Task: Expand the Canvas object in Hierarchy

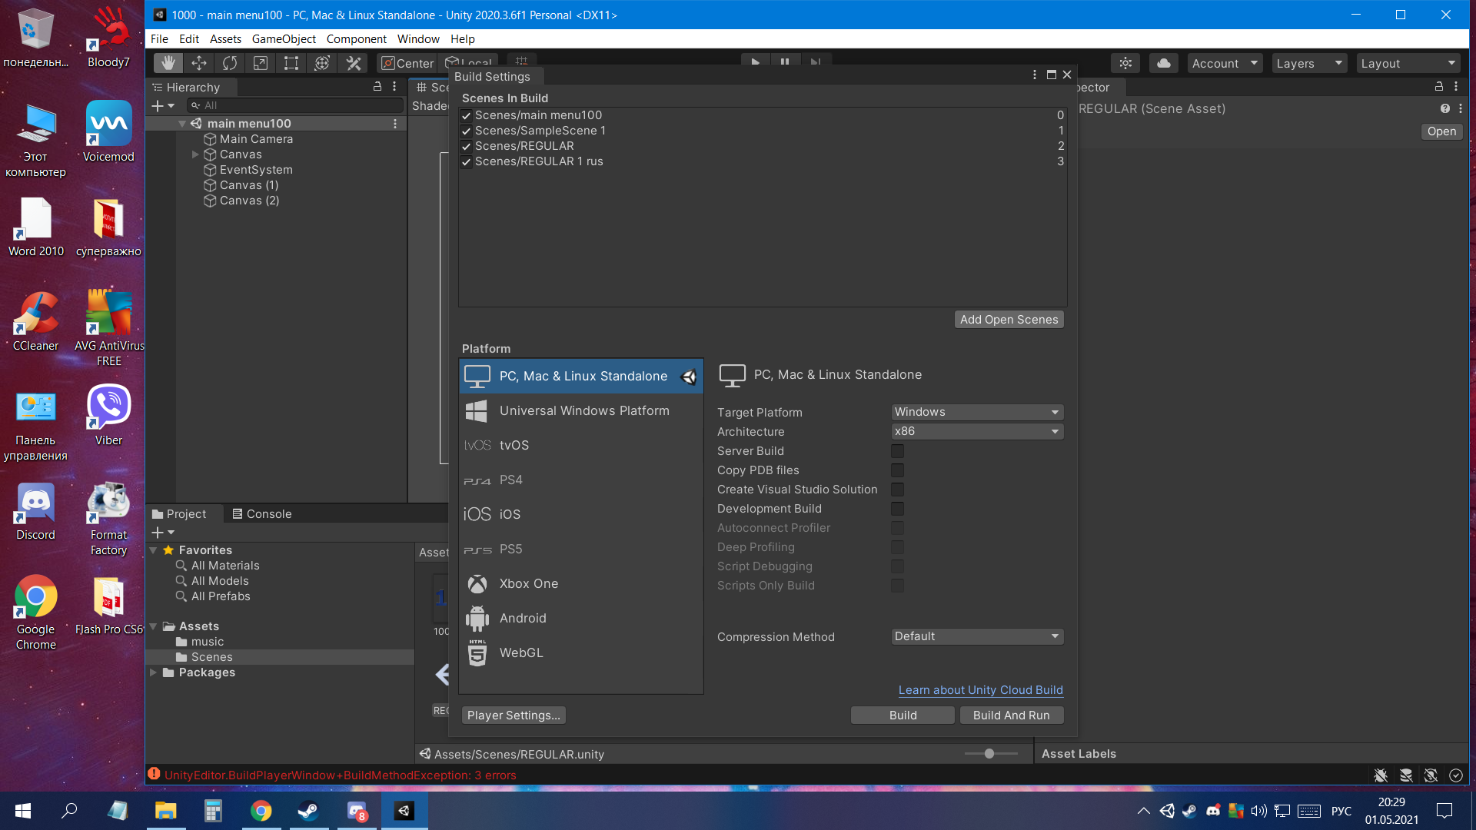Action: pos(195,154)
